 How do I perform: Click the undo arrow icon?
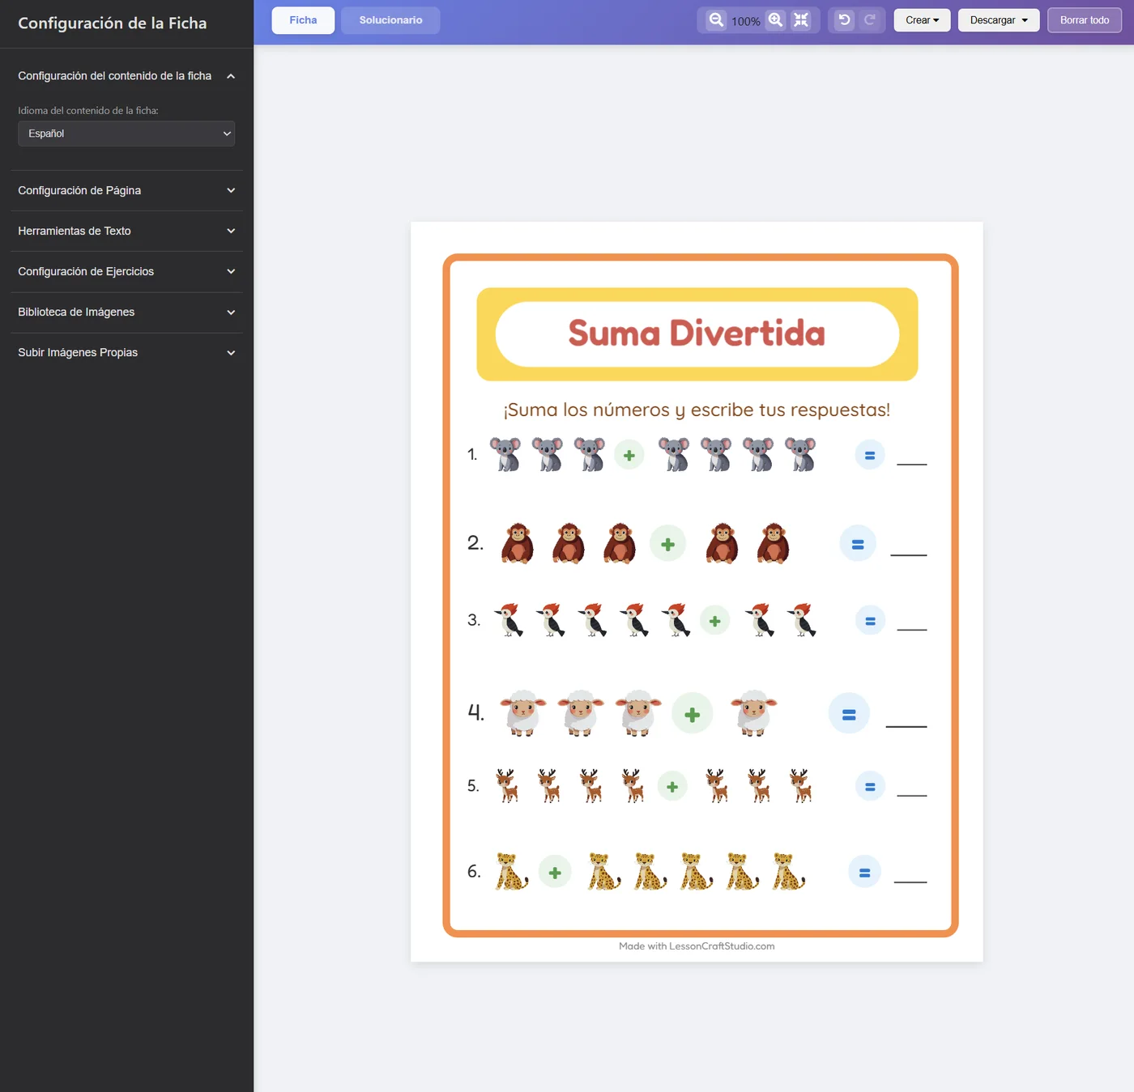tap(844, 20)
